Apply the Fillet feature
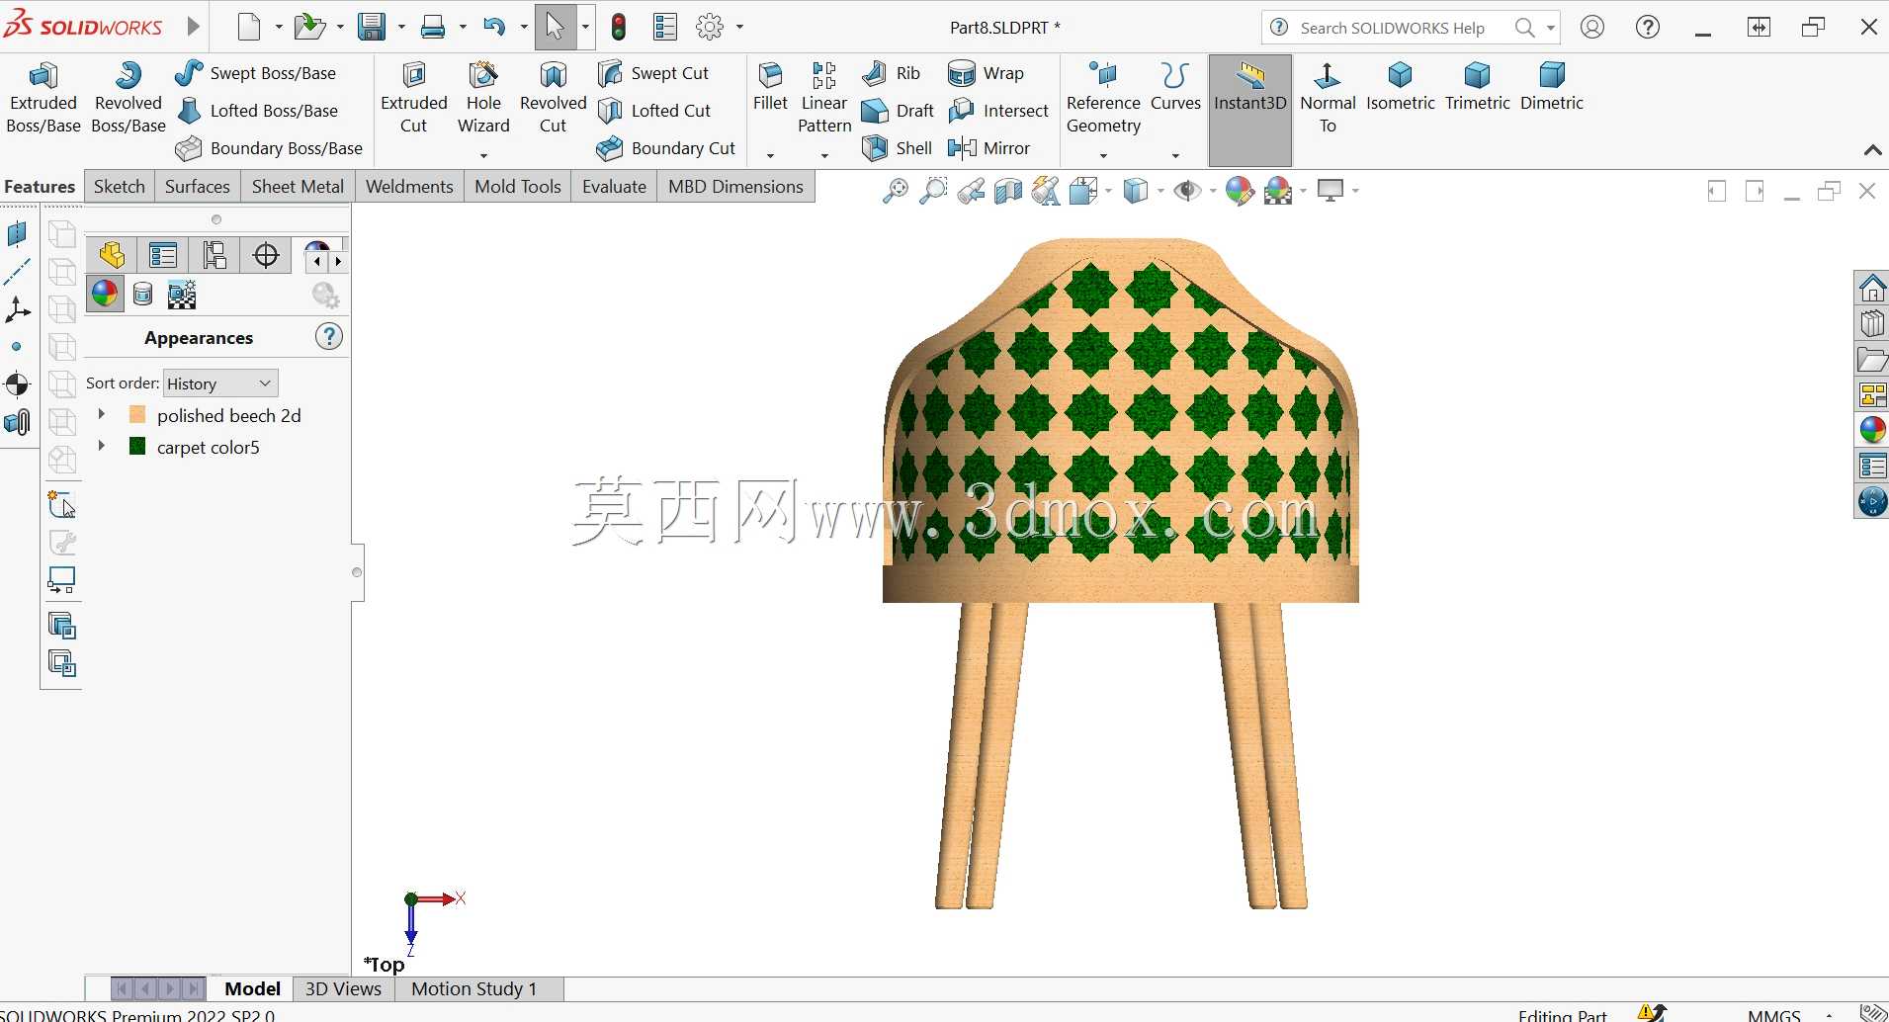Screen dimensions: 1889x1022 [x=770, y=86]
